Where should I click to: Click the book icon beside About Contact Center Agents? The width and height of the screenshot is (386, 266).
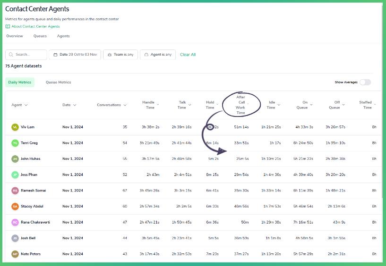8,26
